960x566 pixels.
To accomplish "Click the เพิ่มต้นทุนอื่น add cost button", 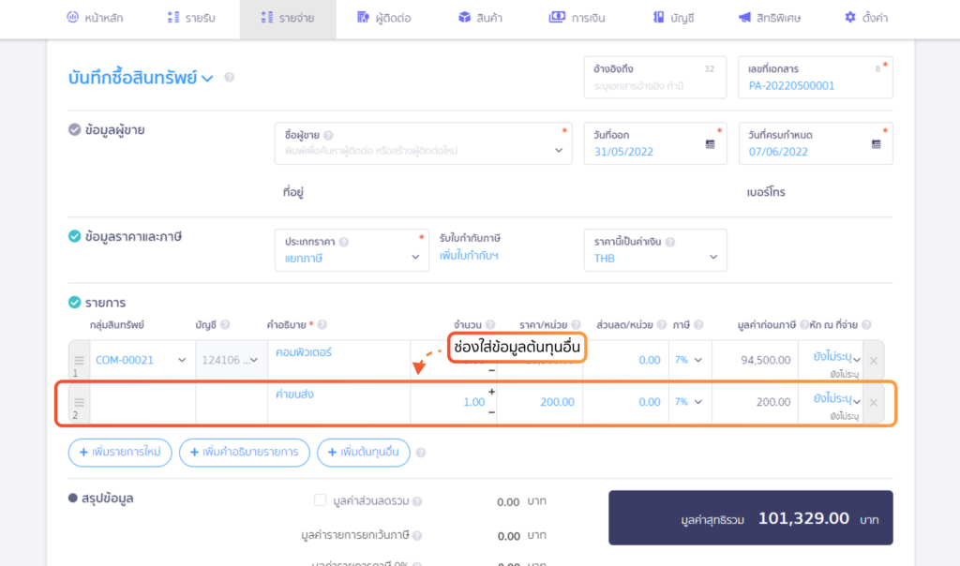I will pos(364,453).
